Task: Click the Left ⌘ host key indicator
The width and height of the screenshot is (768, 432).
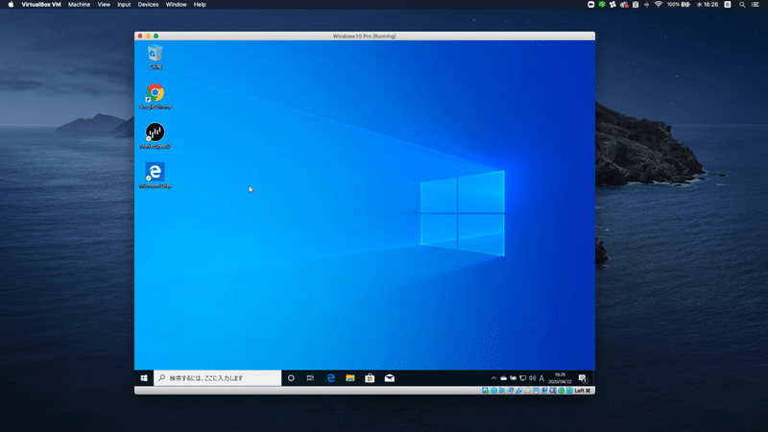Action: click(x=583, y=391)
